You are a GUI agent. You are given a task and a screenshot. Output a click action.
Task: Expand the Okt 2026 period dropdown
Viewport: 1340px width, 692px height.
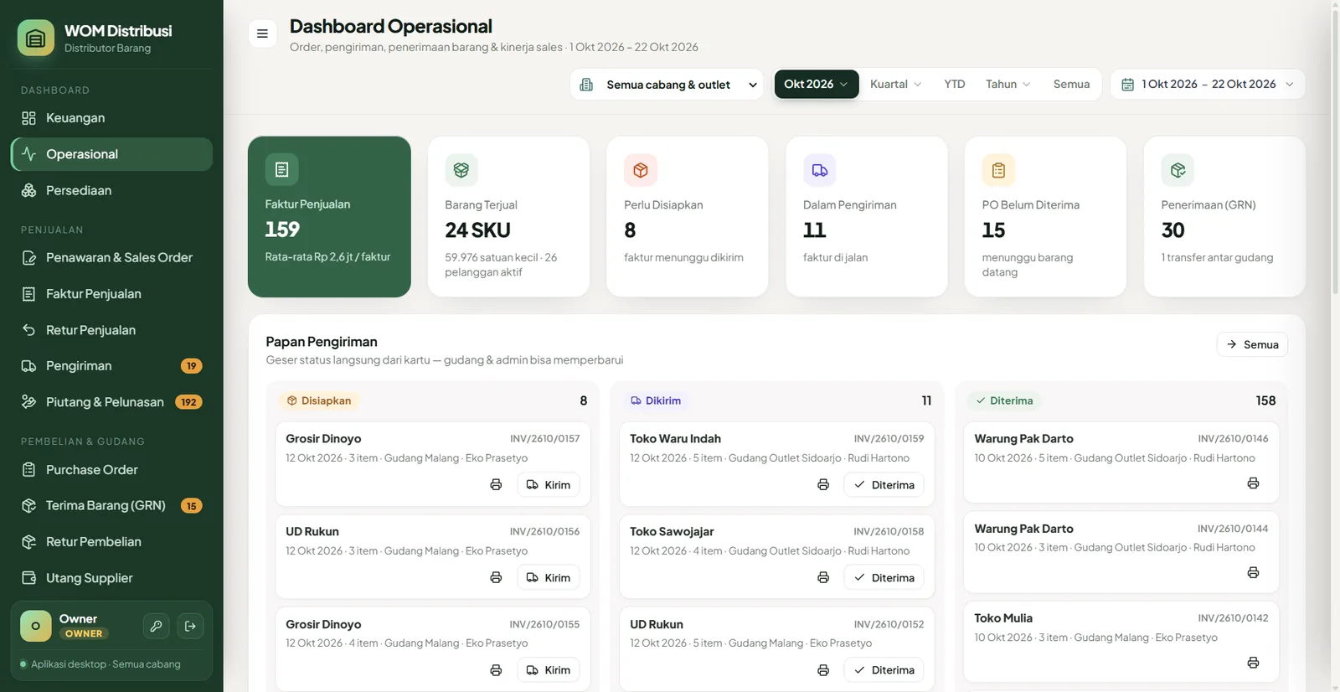817,84
